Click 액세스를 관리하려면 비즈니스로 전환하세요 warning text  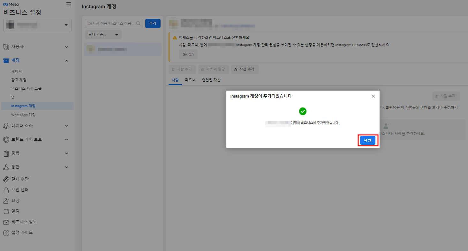coord(214,38)
